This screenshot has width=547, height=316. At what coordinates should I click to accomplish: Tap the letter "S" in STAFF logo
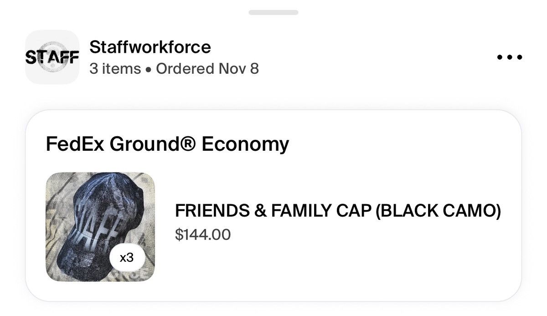tap(31, 58)
